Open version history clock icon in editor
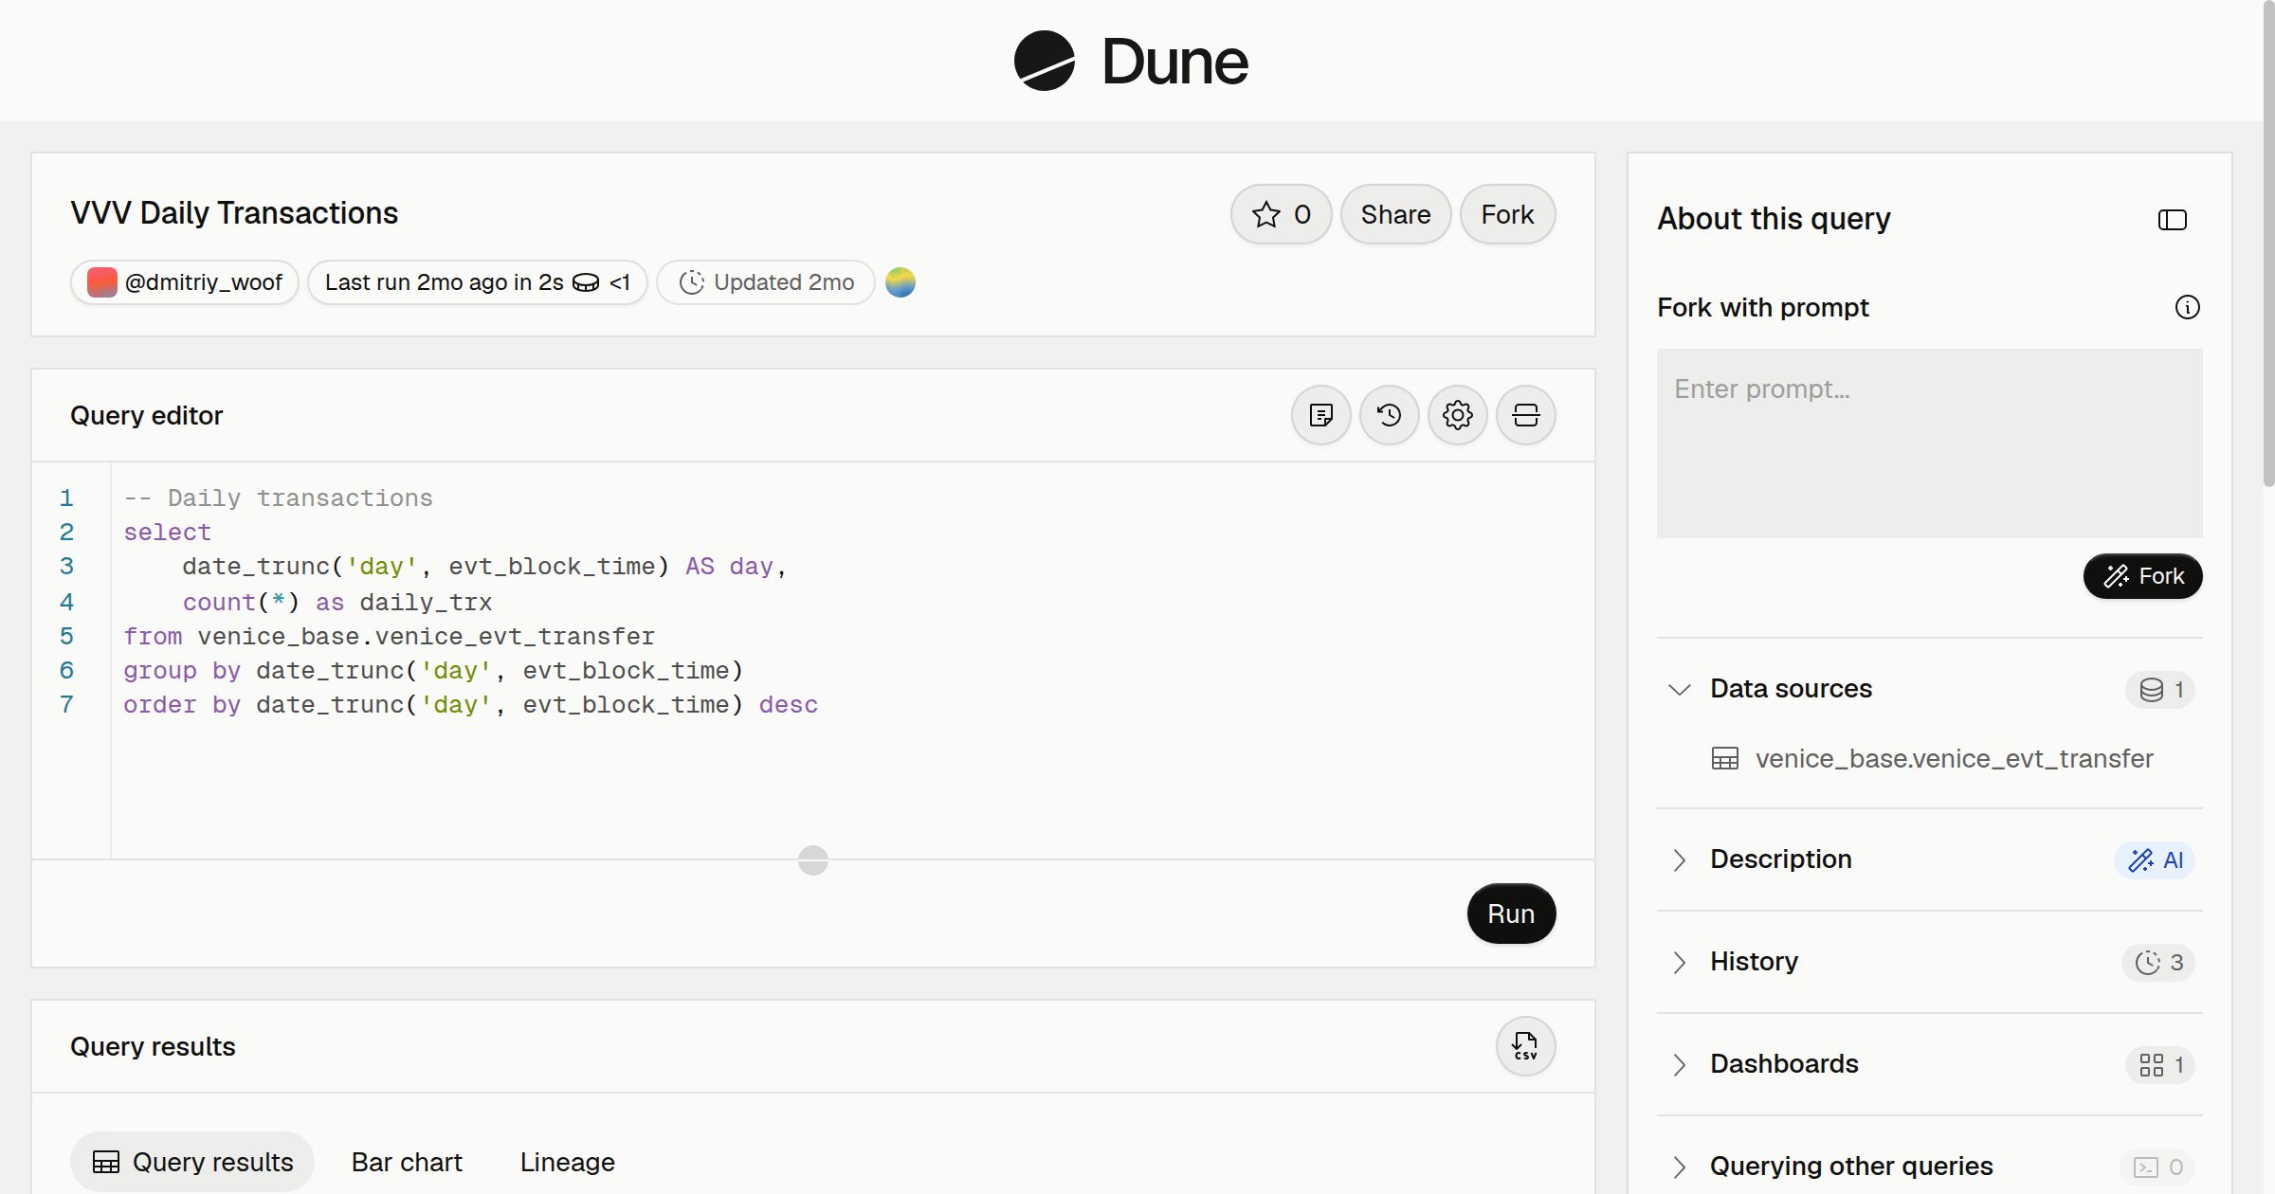Viewport: 2275px width, 1194px height. coord(1389,415)
